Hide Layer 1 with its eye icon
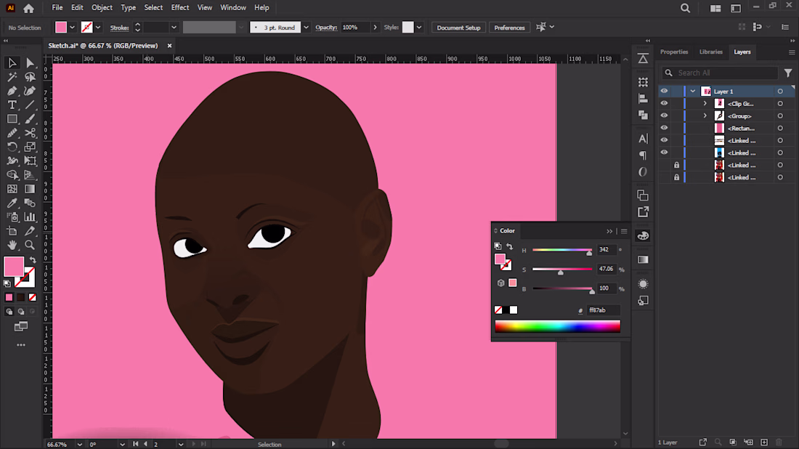 pyautogui.click(x=664, y=92)
